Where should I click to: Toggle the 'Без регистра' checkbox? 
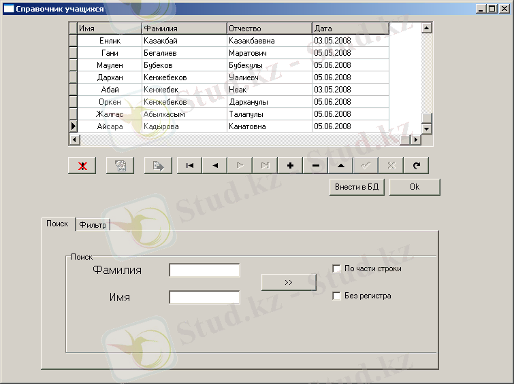(336, 296)
